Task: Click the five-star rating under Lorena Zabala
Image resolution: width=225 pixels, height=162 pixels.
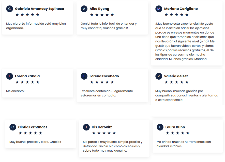Action: (27, 82)
